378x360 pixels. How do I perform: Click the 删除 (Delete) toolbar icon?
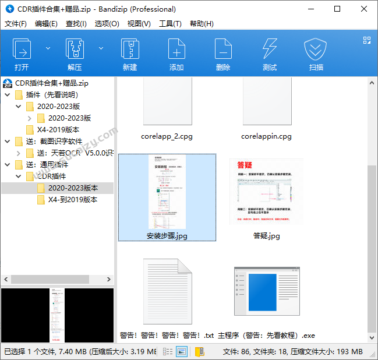[x=223, y=53]
